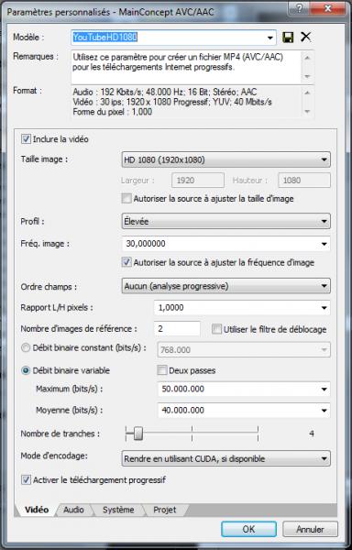The height and width of the screenshot is (550, 352).
Task: Open the Modèle dropdown arrow
Action: [270, 38]
